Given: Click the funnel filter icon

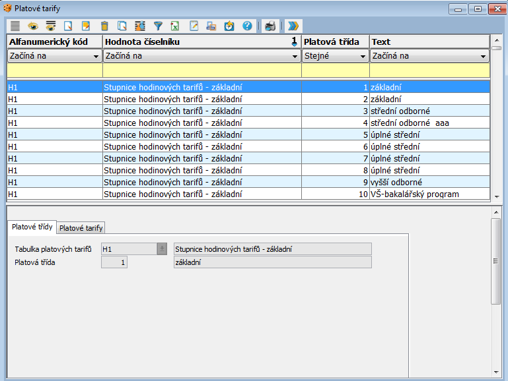Looking at the screenshot, I should (x=158, y=26).
